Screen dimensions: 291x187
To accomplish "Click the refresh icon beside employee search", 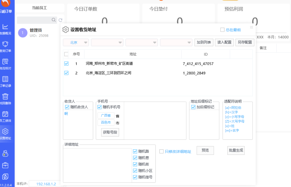I will coord(60,20).
